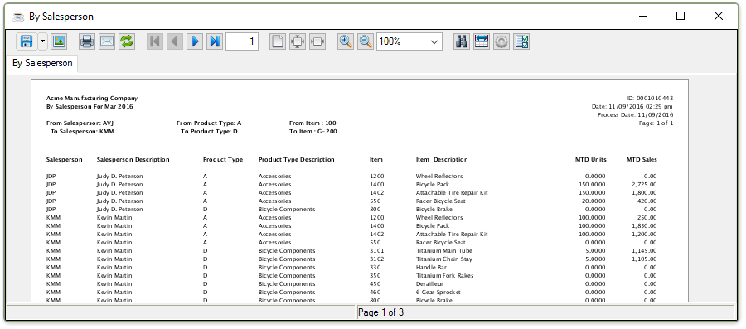Click the 2,725.00 MTD Sales value
Viewport: 746px width, 329px height.
[x=644, y=185]
